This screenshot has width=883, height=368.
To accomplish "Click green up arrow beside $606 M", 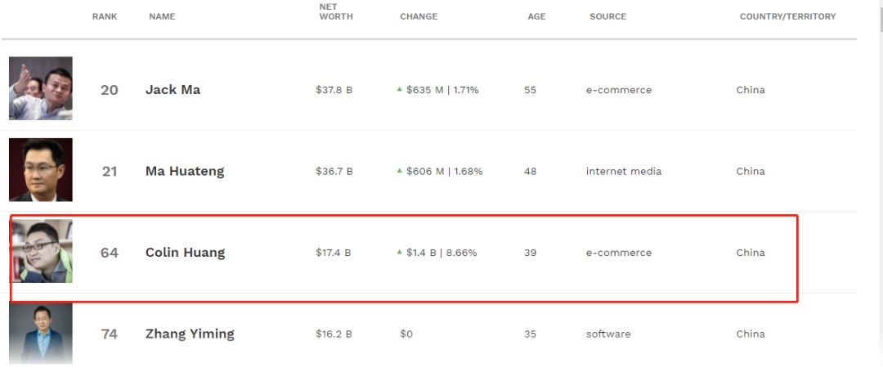I will (400, 171).
